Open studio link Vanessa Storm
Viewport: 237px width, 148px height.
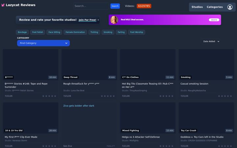[20, 141]
